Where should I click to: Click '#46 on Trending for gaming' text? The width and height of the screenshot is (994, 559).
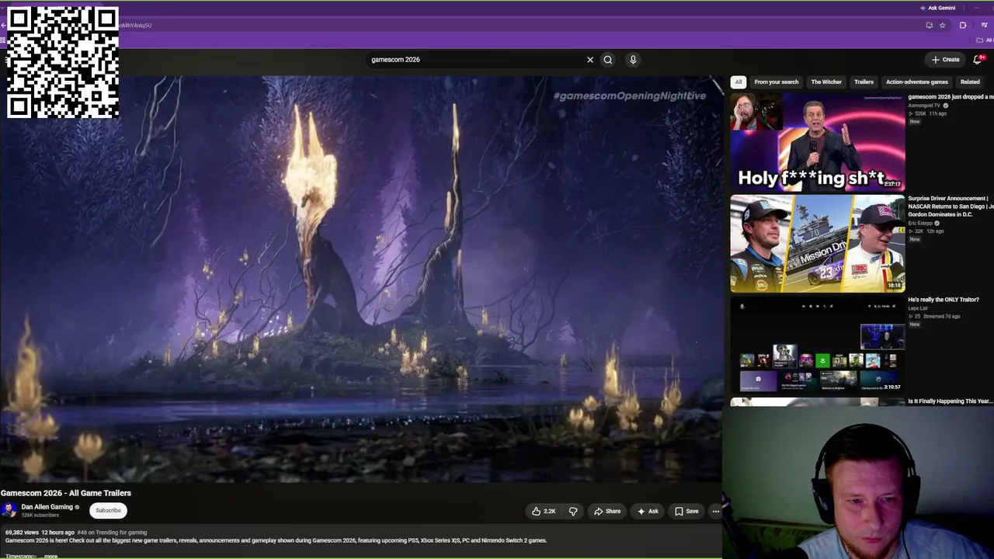coord(112,533)
